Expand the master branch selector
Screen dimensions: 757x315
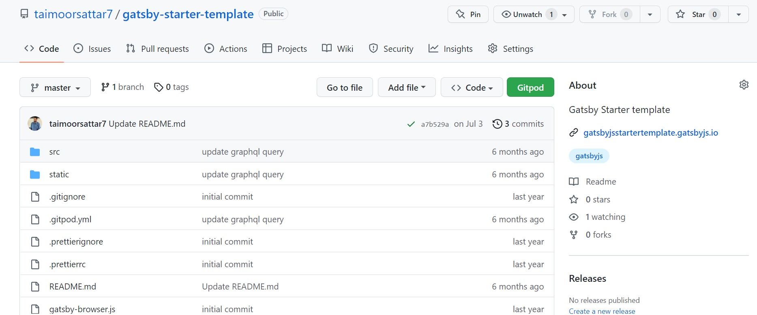pyautogui.click(x=55, y=87)
